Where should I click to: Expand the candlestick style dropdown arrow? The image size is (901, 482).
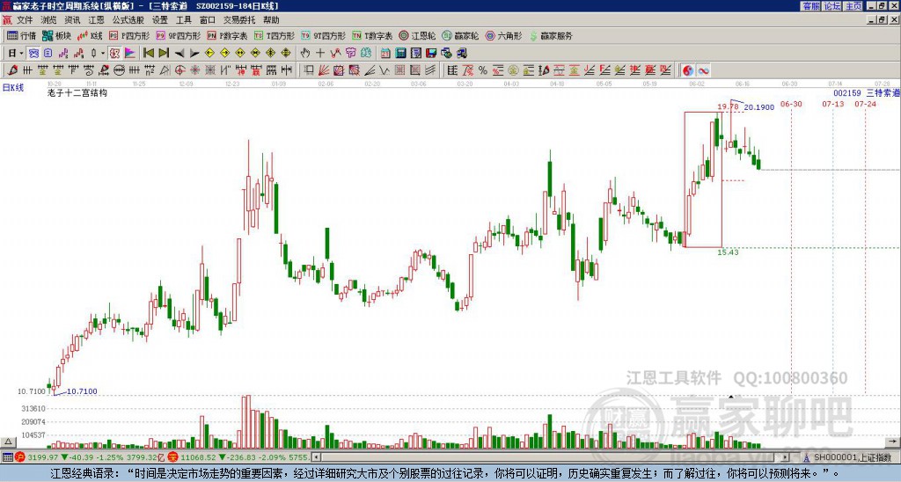[103, 54]
